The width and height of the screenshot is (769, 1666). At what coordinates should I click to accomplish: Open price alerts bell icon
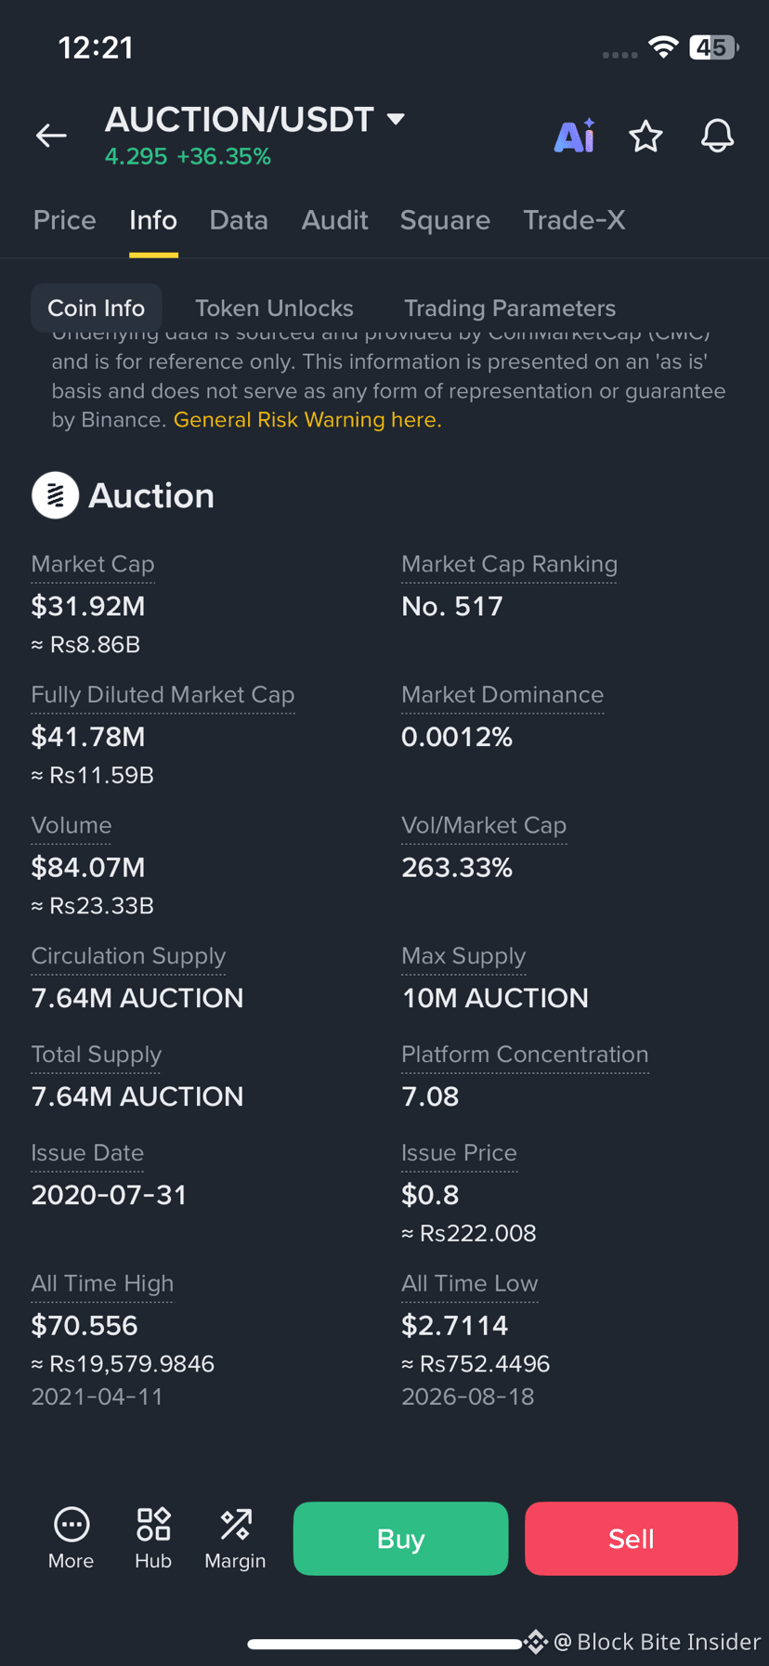[717, 137]
